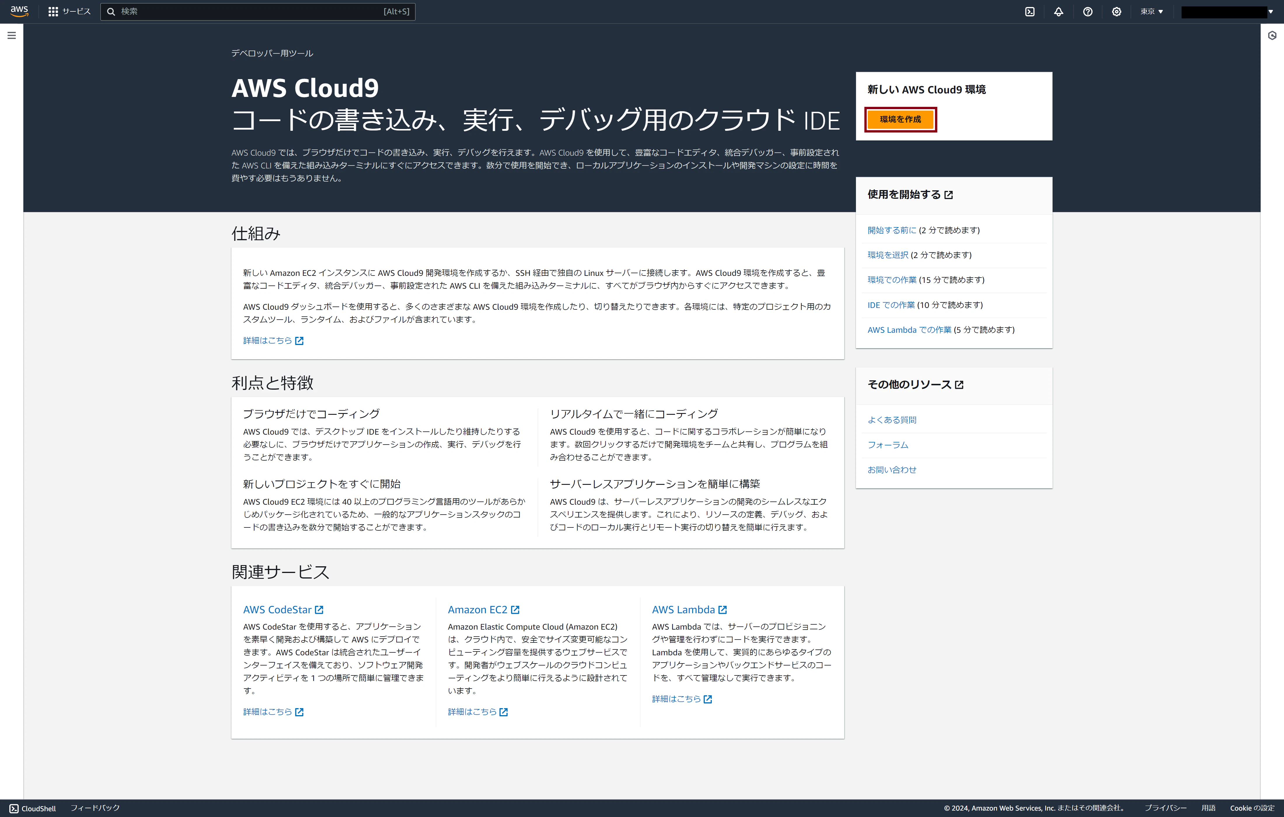Screen dimensions: 1284x817
Task: Open その他のリソース heading link
Action: pos(915,384)
